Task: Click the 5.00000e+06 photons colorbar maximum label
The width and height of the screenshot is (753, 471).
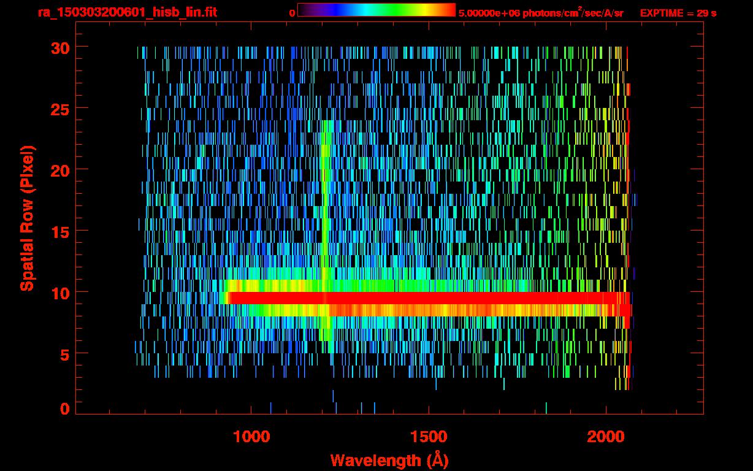Action: point(541,12)
